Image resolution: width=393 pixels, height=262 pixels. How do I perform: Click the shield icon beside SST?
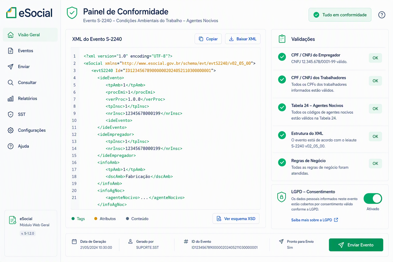[10, 114]
